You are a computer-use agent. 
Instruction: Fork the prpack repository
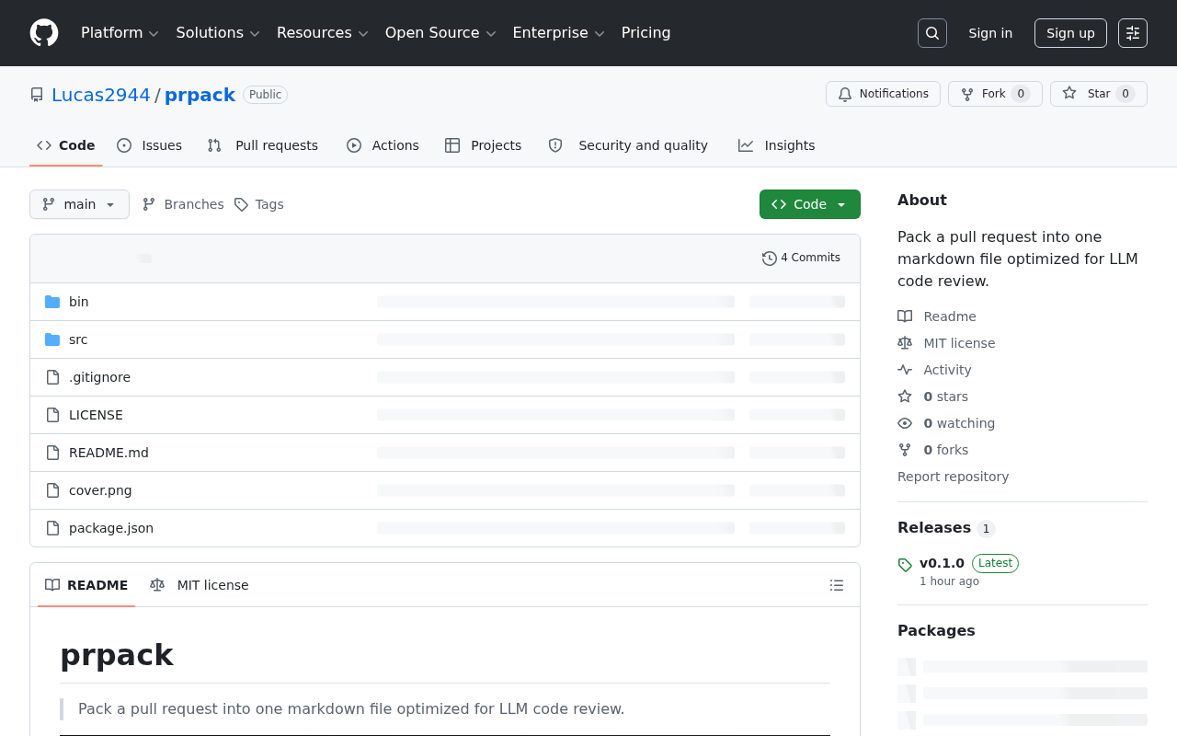(x=995, y=94)
